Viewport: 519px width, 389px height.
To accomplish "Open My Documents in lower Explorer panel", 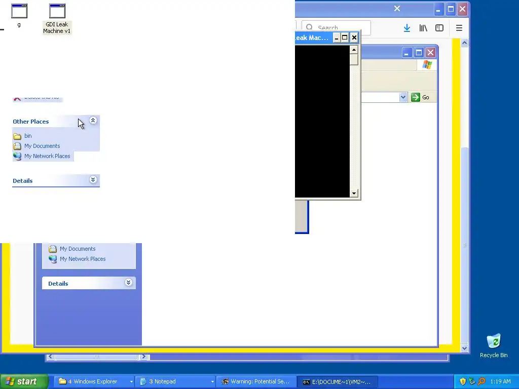I will 78,249.
